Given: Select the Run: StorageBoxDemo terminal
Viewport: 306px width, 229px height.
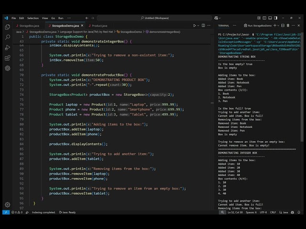Looking at the screenshot, I should point(258,26).
